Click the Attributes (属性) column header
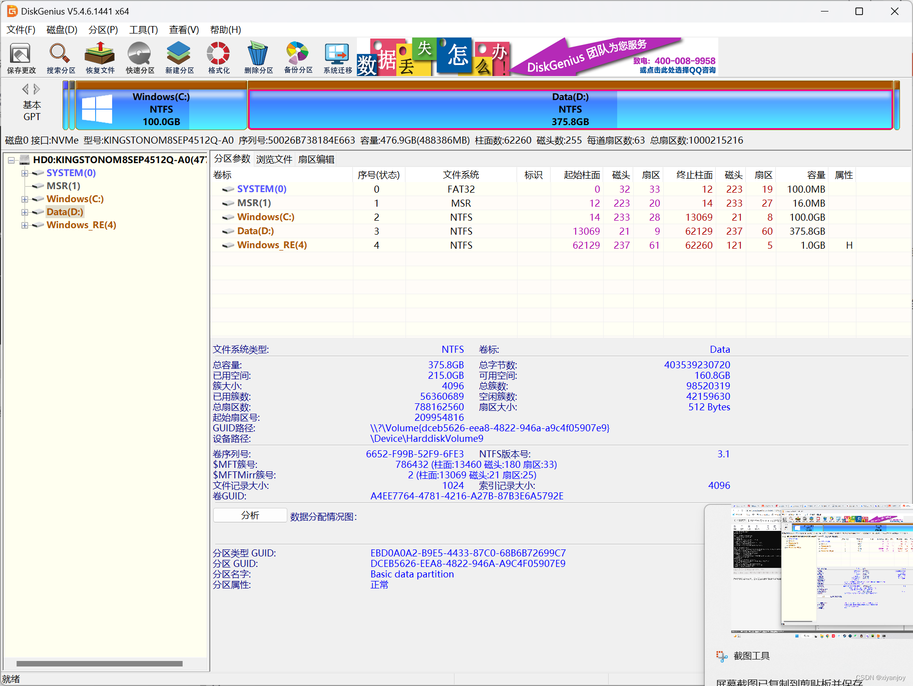 pos(844,175)
